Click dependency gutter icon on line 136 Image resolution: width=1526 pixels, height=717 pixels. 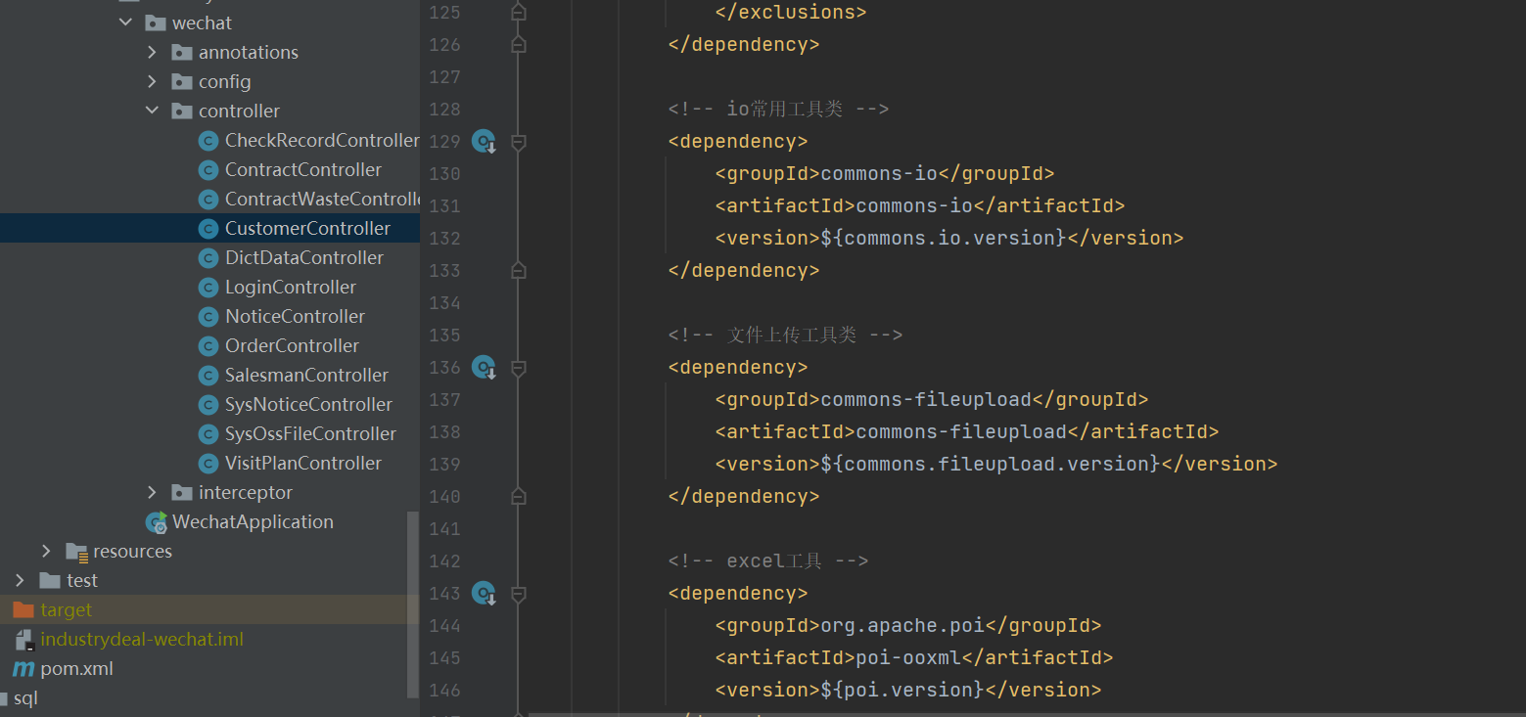point(484,368)
